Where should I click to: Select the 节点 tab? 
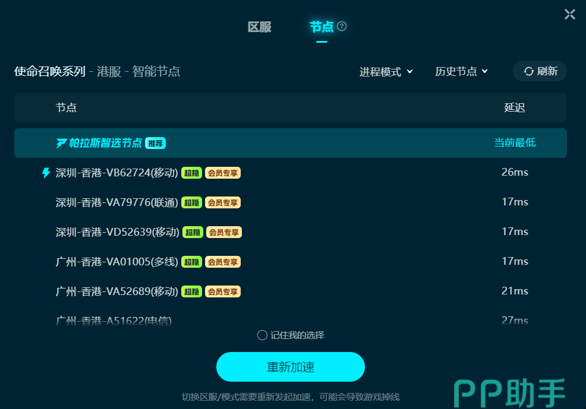[x=322, y=27]
